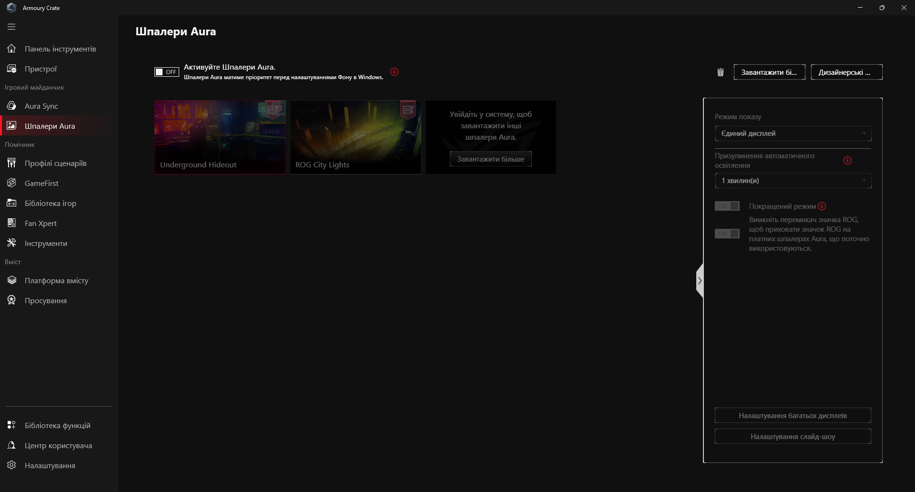Image resolution: width=915 pixels, height=492 pixels.
Task: Click the Бібліотека функцій icon
Action: pyautogui.click(x=11, y=425)
